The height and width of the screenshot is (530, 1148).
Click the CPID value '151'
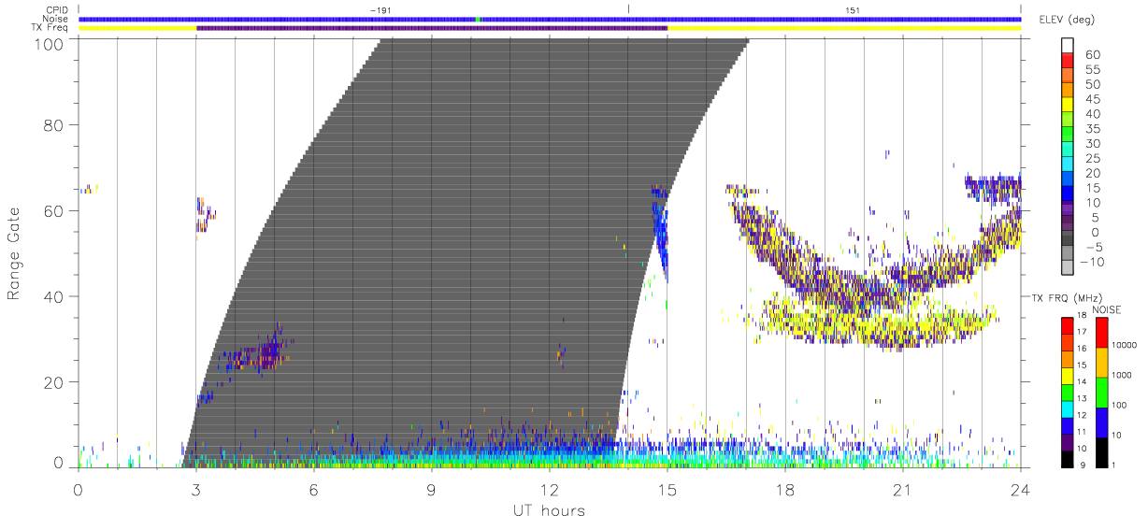pyautogui.click(x=853, y=10)
